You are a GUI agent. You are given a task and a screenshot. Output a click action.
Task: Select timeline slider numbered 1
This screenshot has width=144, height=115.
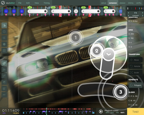(37, 11)
